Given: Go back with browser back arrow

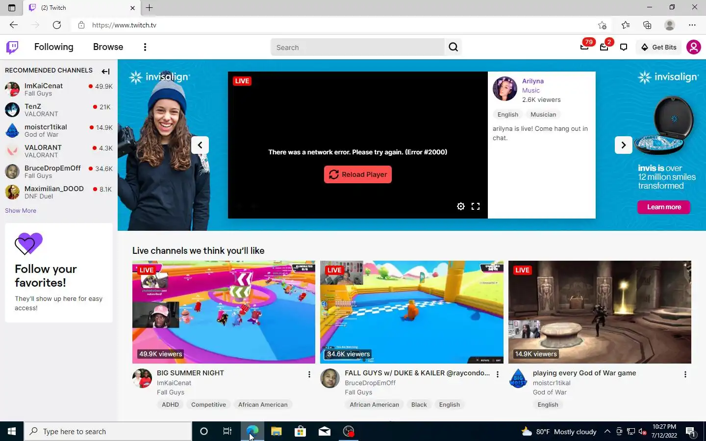Looking at the screenshot, I should (x=14, y=25).
